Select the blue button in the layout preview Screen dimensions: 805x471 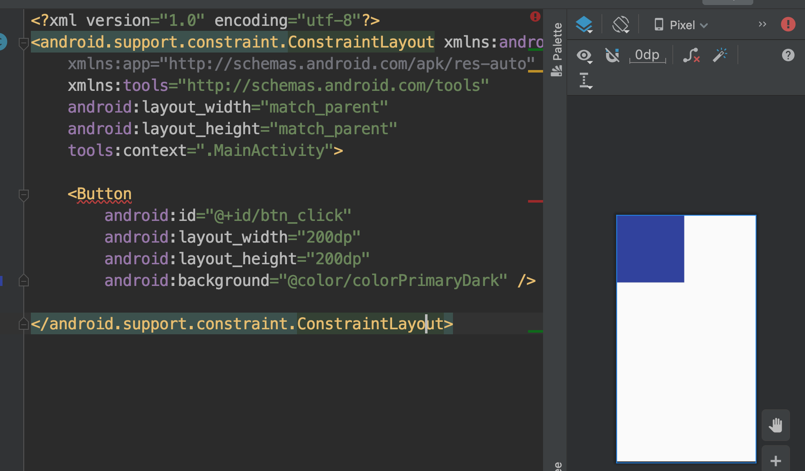[x=650, y=249]
